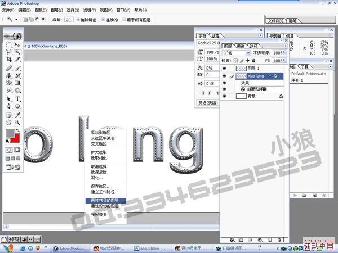The width and height of the screenshot is (338, 253).
Task: Click the 容差 tolerance input field
Action: tap(68, 19)
